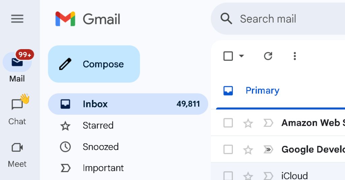Screen dimensions: 345x180
Task: Expand the select dropdown arrow
Action: pyautogui.click(x=241, y=56)
